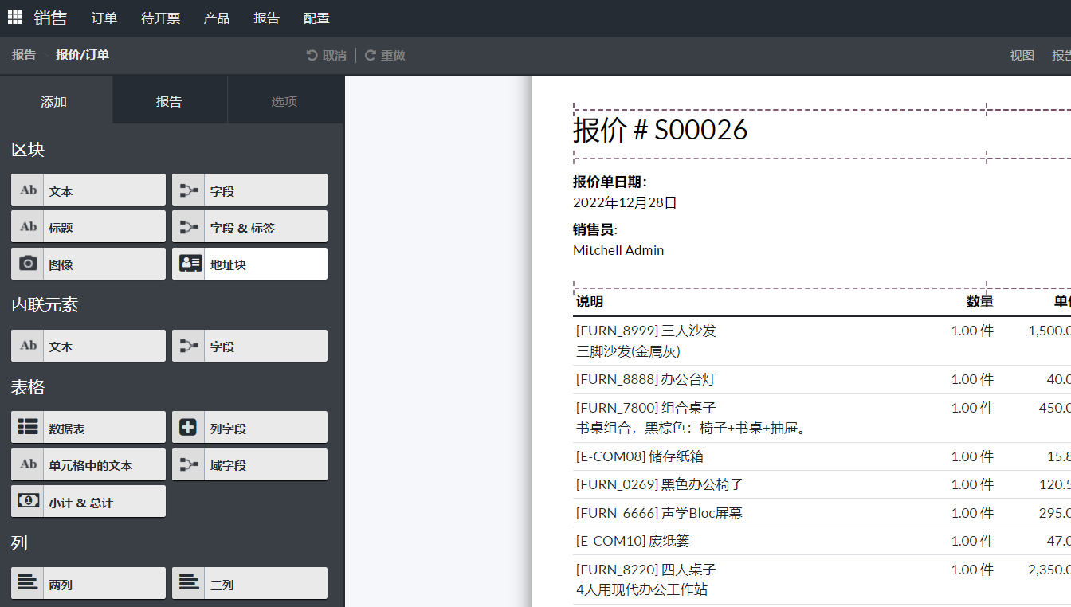Click row [E-COM10] 废纸篓
This screenshot has height=607, width=1071.
(x=633, y=541)
